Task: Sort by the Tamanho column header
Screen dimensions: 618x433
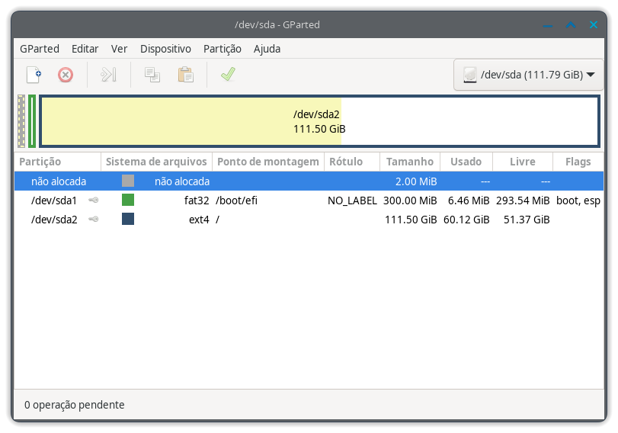Action: (x=409, y=162)
